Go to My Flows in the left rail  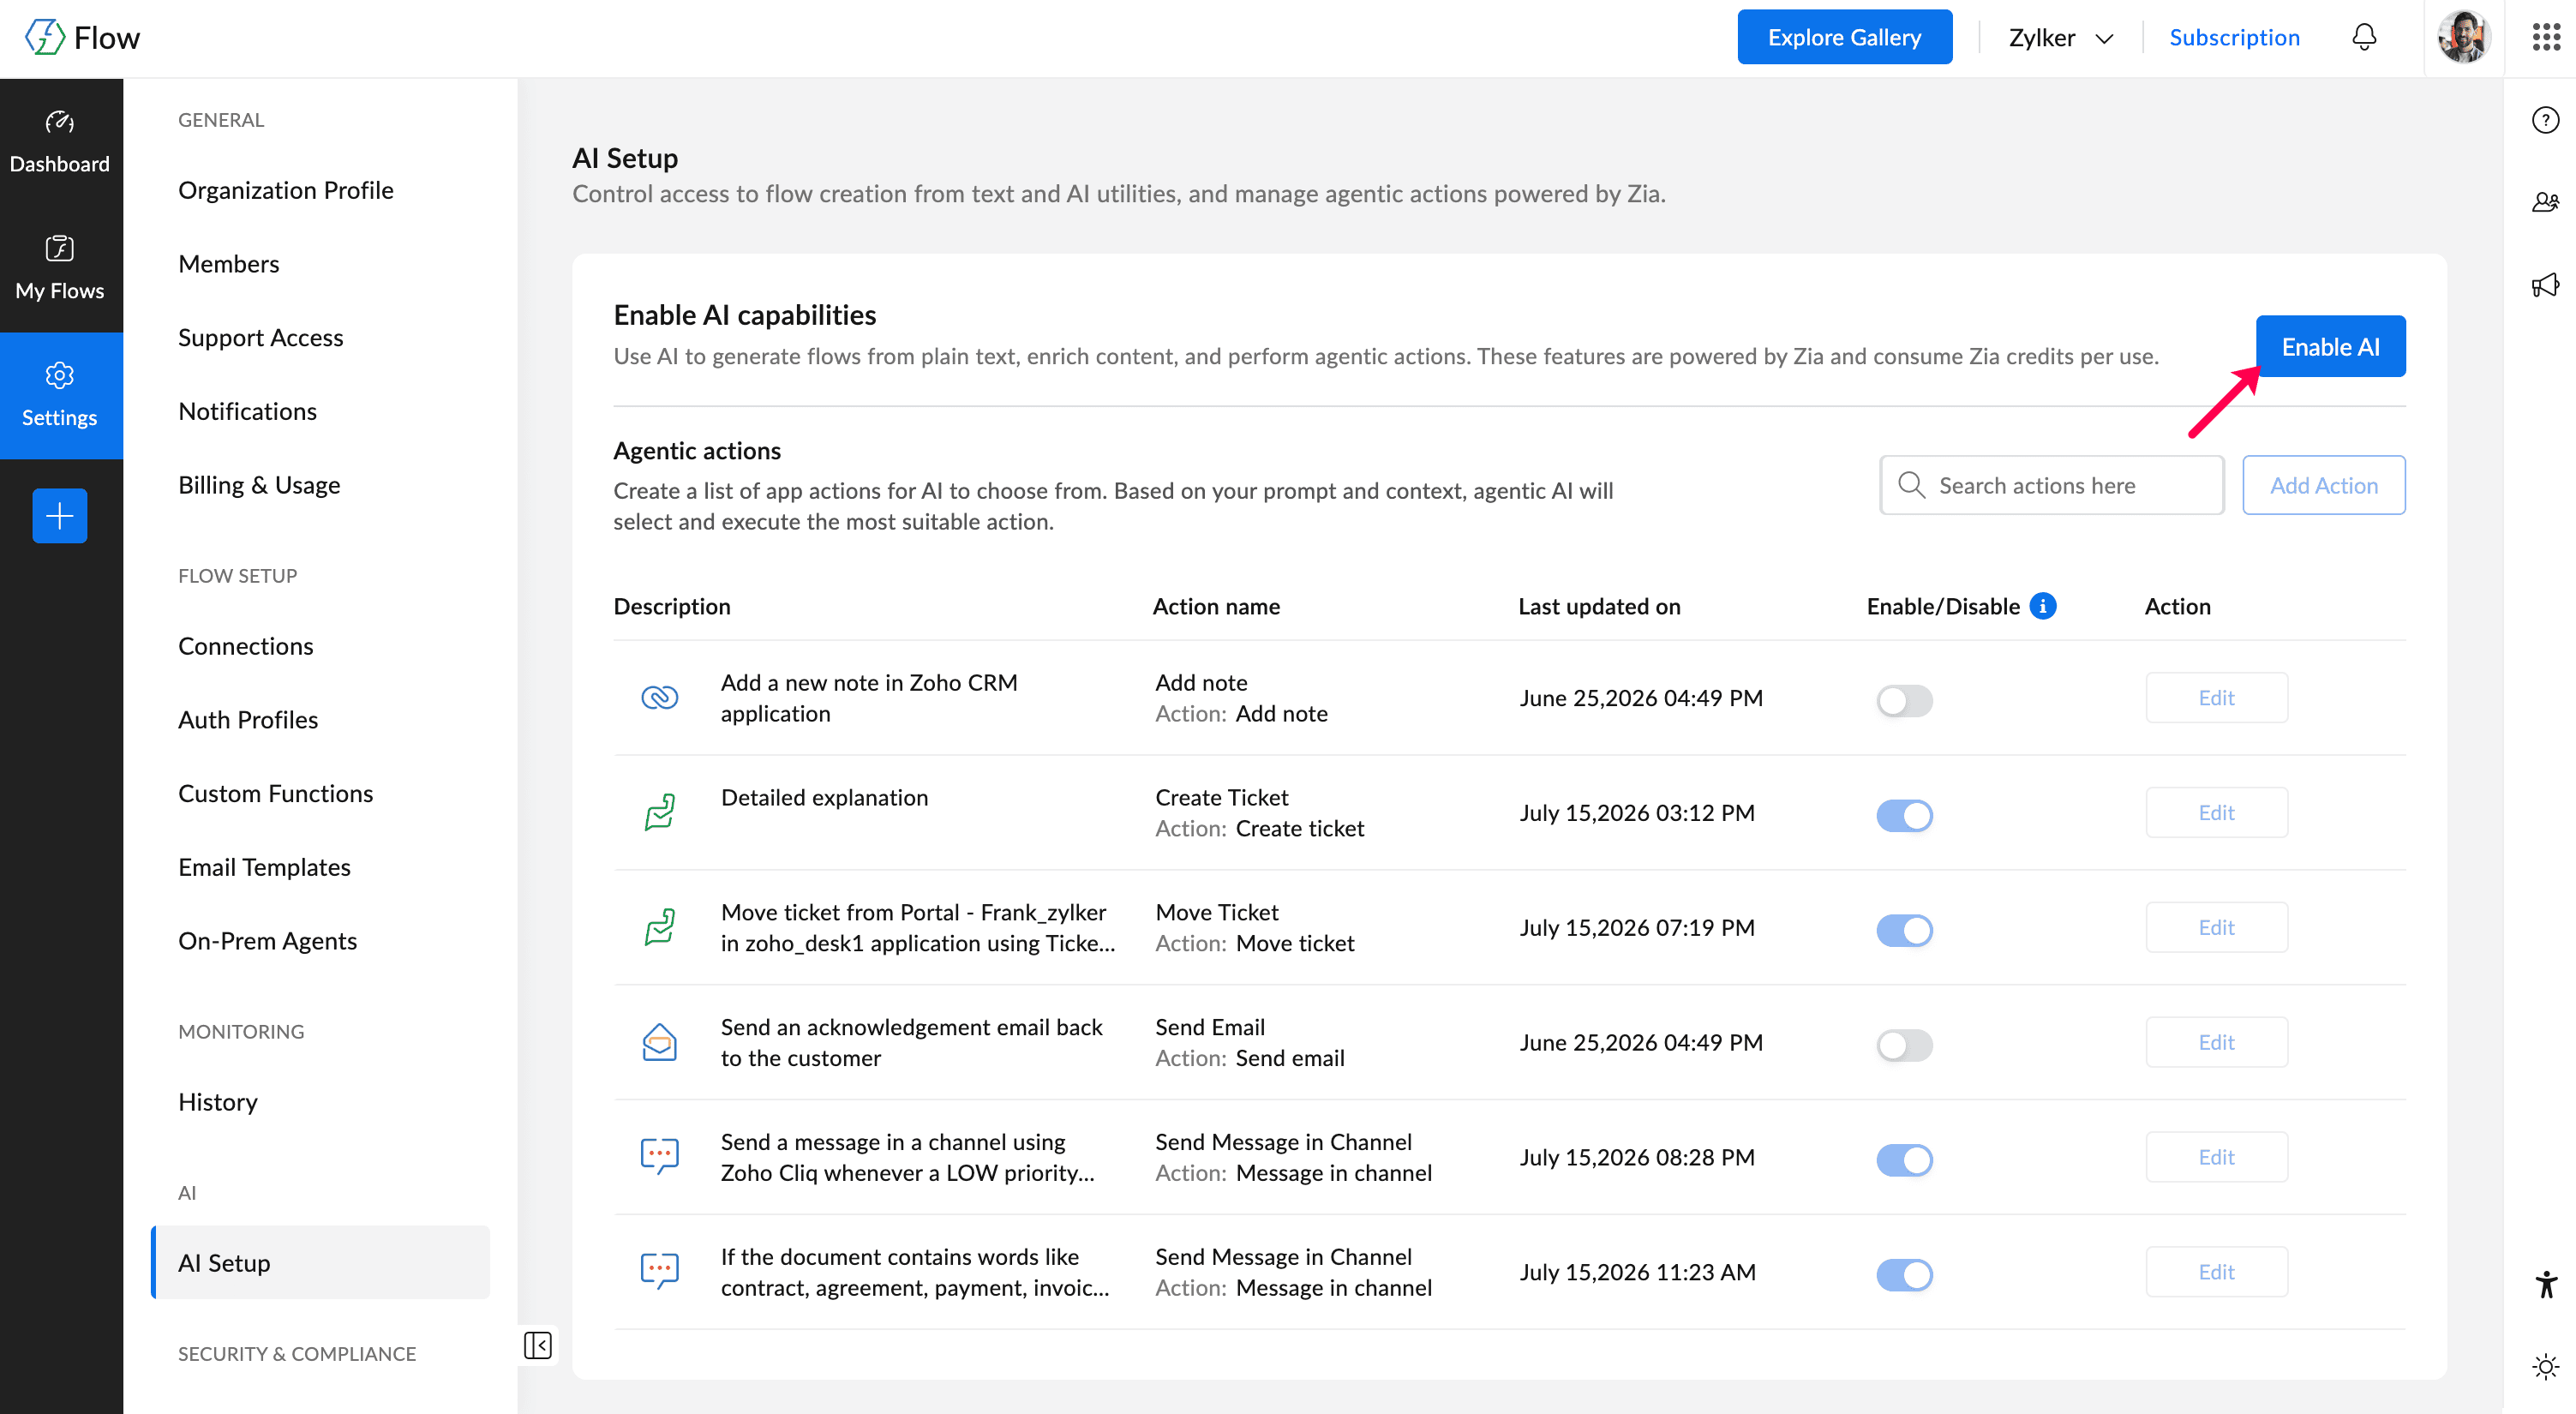coord(60,269)
